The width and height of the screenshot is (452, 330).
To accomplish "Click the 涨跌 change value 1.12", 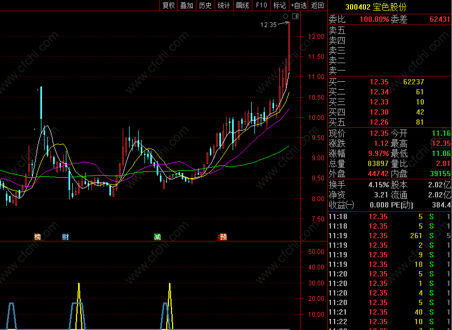I will [381, 143].
